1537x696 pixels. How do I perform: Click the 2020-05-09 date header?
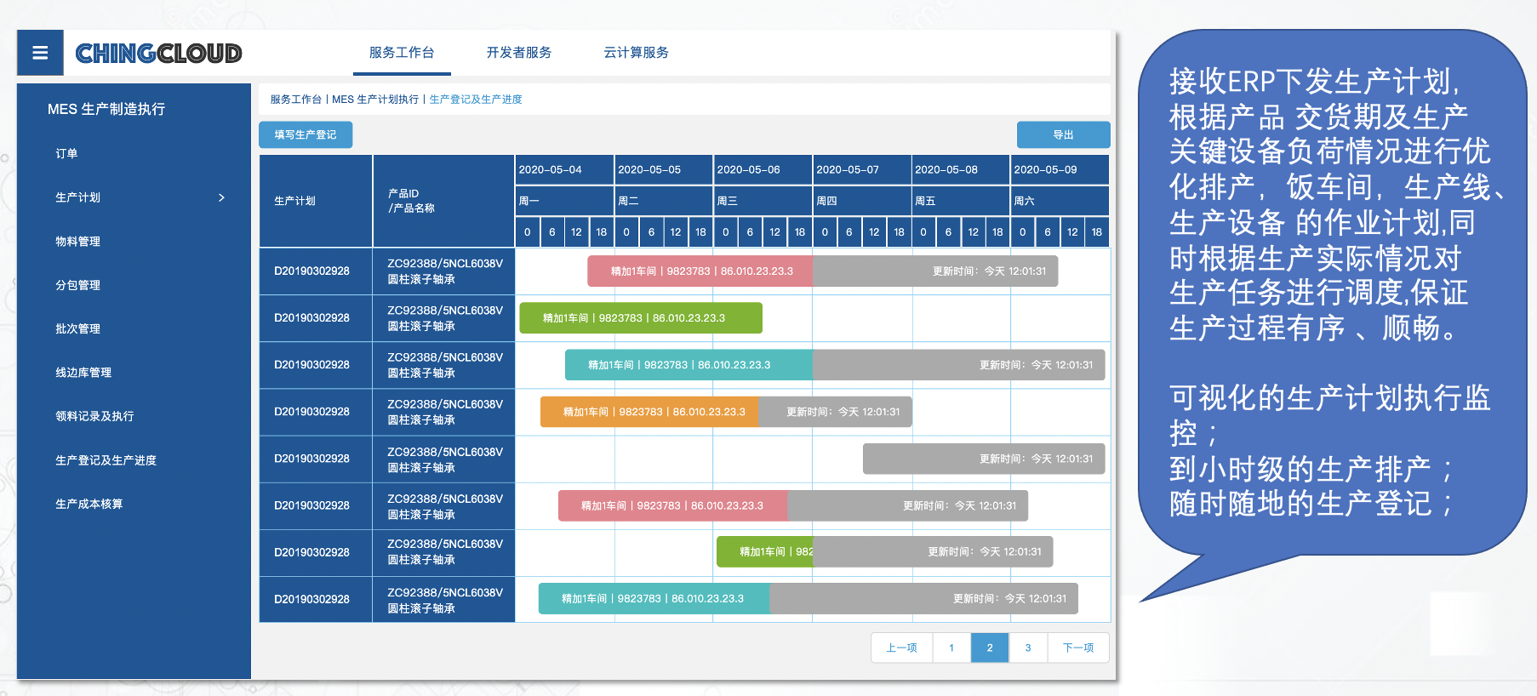click(x=1060, y=169)
